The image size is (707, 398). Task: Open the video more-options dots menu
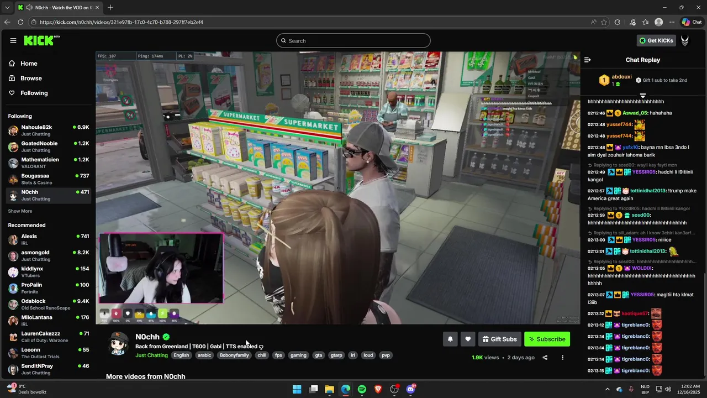click(x=562, y=358)
